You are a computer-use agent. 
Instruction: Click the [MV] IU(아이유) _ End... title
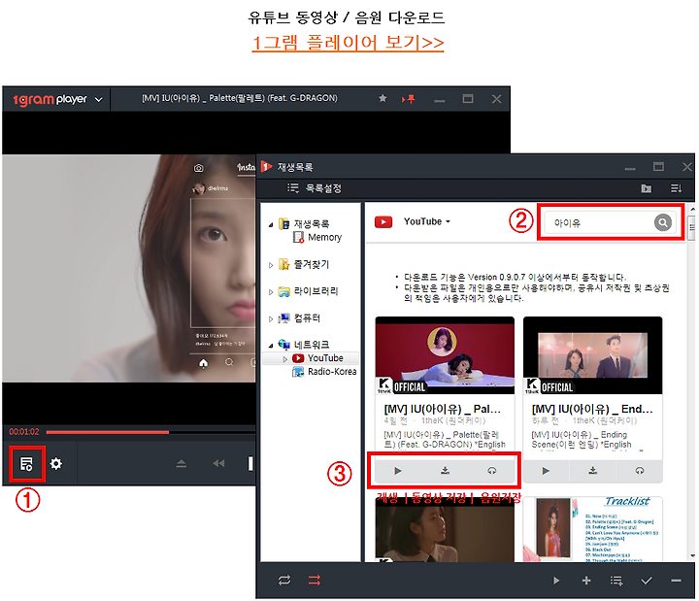coord(592,409)
